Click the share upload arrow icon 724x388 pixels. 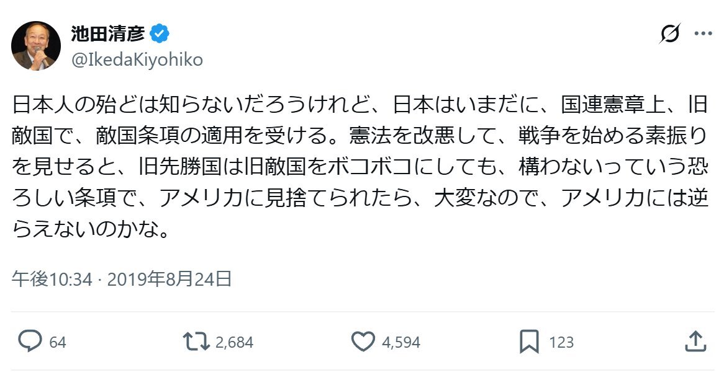point(695,342)
